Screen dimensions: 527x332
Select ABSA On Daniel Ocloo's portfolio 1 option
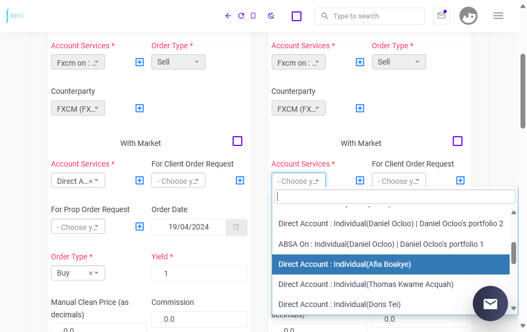click(x=390, y=244)
